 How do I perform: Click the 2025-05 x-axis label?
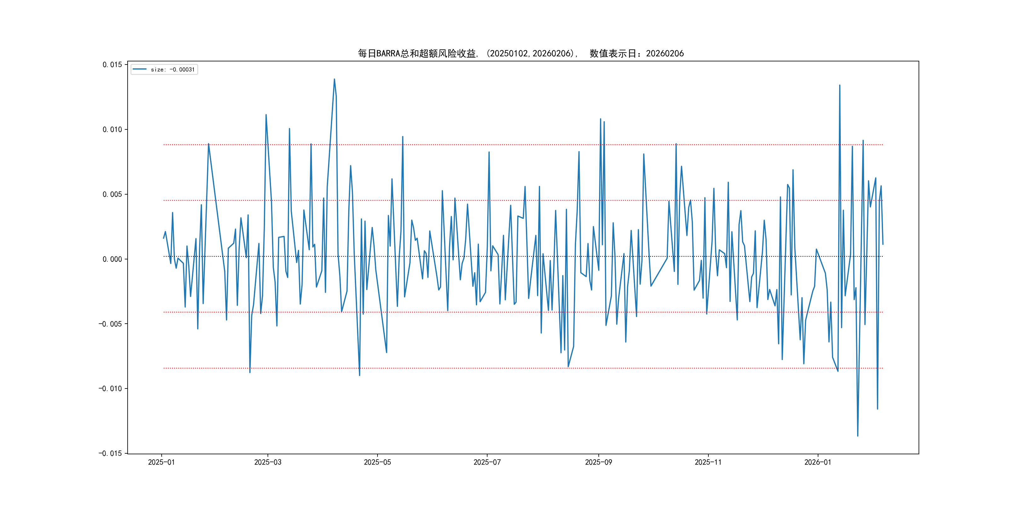point(377,462)
